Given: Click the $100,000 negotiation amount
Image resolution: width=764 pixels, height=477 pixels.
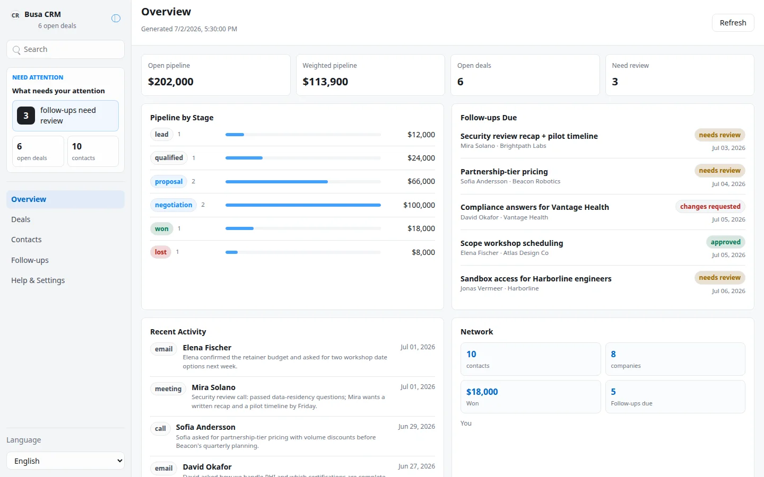Looking at the screenshot, I should click(419, 205).
